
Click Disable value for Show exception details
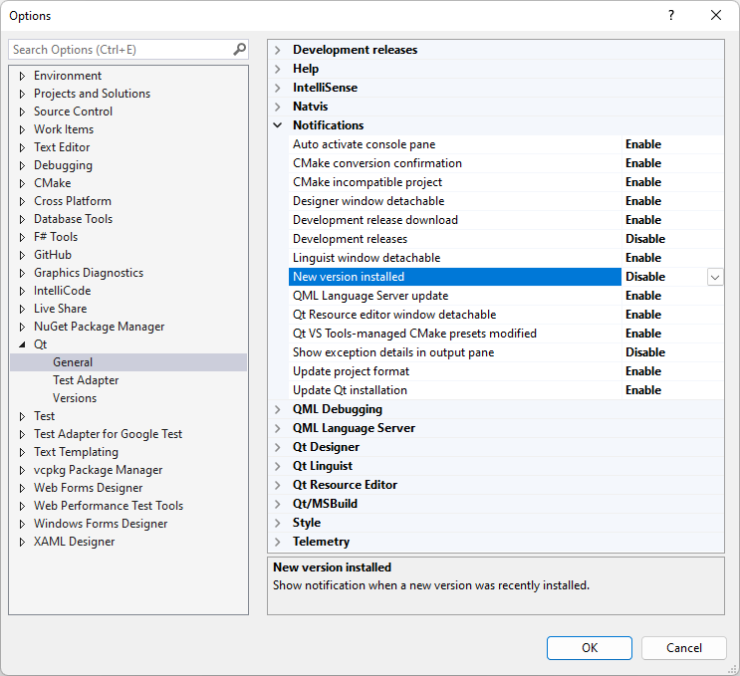point(645,352)
